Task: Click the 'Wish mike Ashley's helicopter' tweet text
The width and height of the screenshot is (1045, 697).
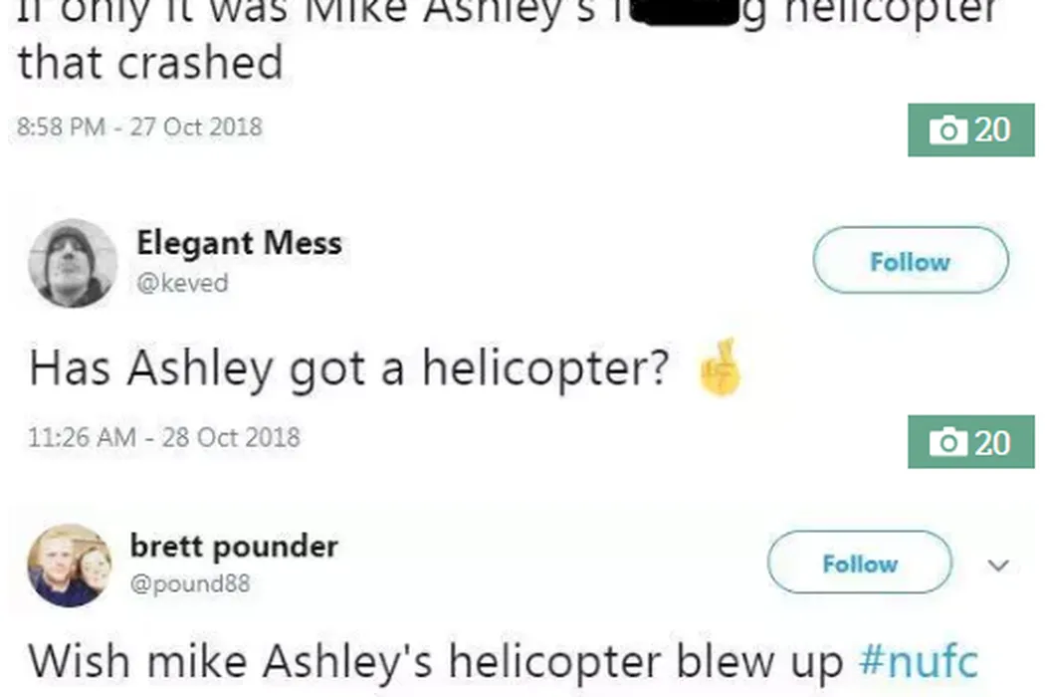Action: [x=436, y=661]
